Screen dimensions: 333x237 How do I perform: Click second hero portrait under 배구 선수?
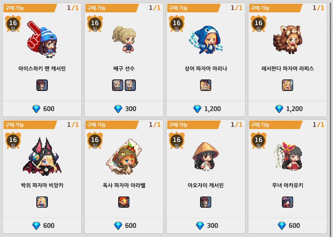click(x=130, y=85)
